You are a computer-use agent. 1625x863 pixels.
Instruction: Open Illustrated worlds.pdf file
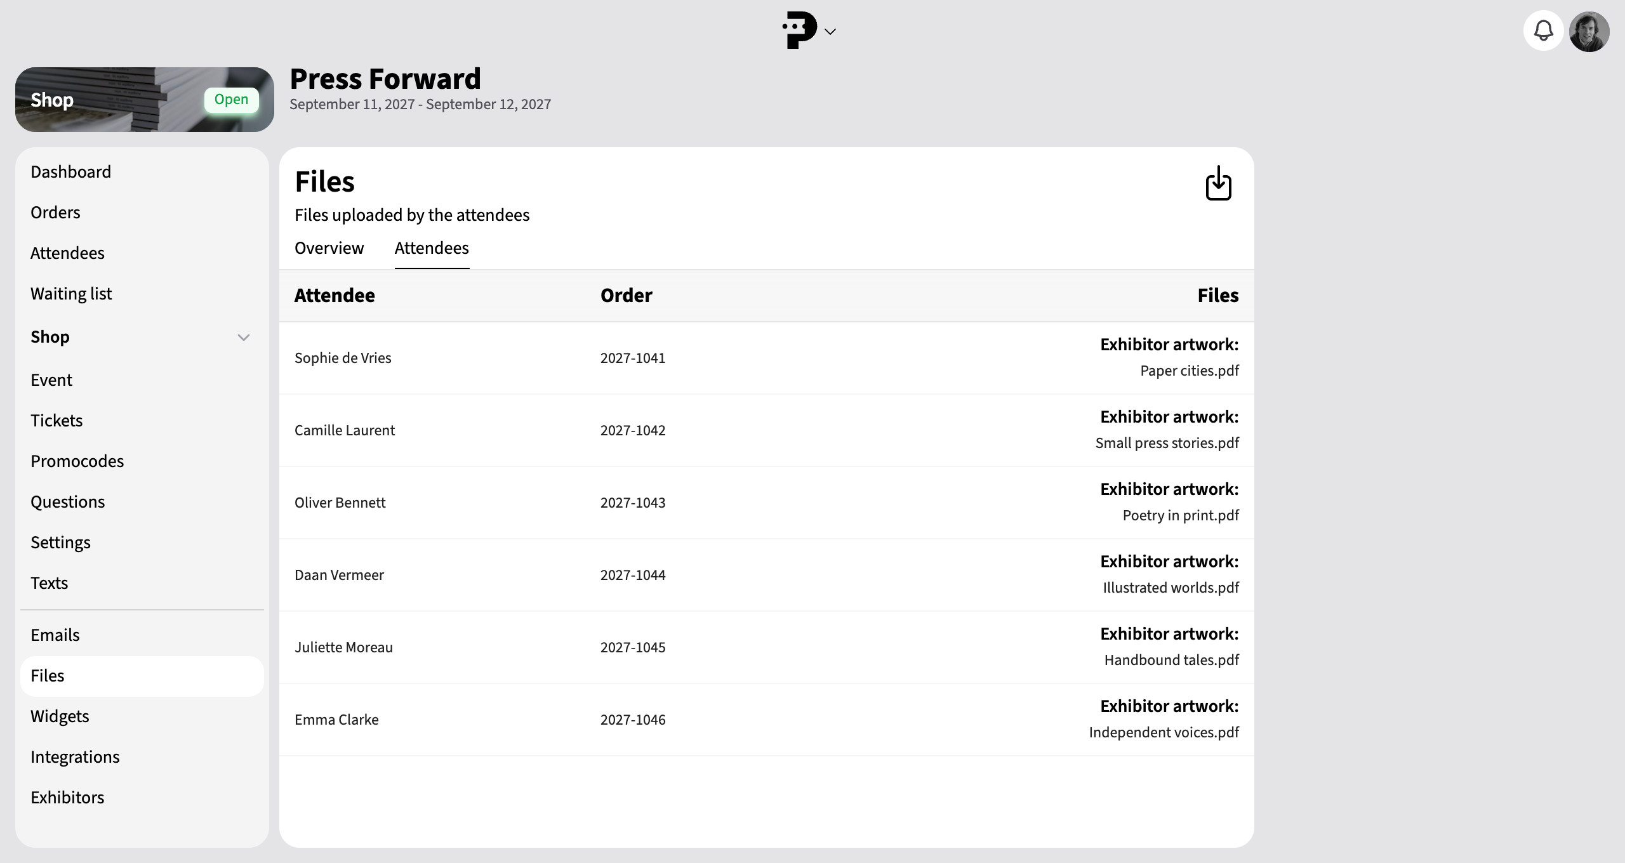1171,588
